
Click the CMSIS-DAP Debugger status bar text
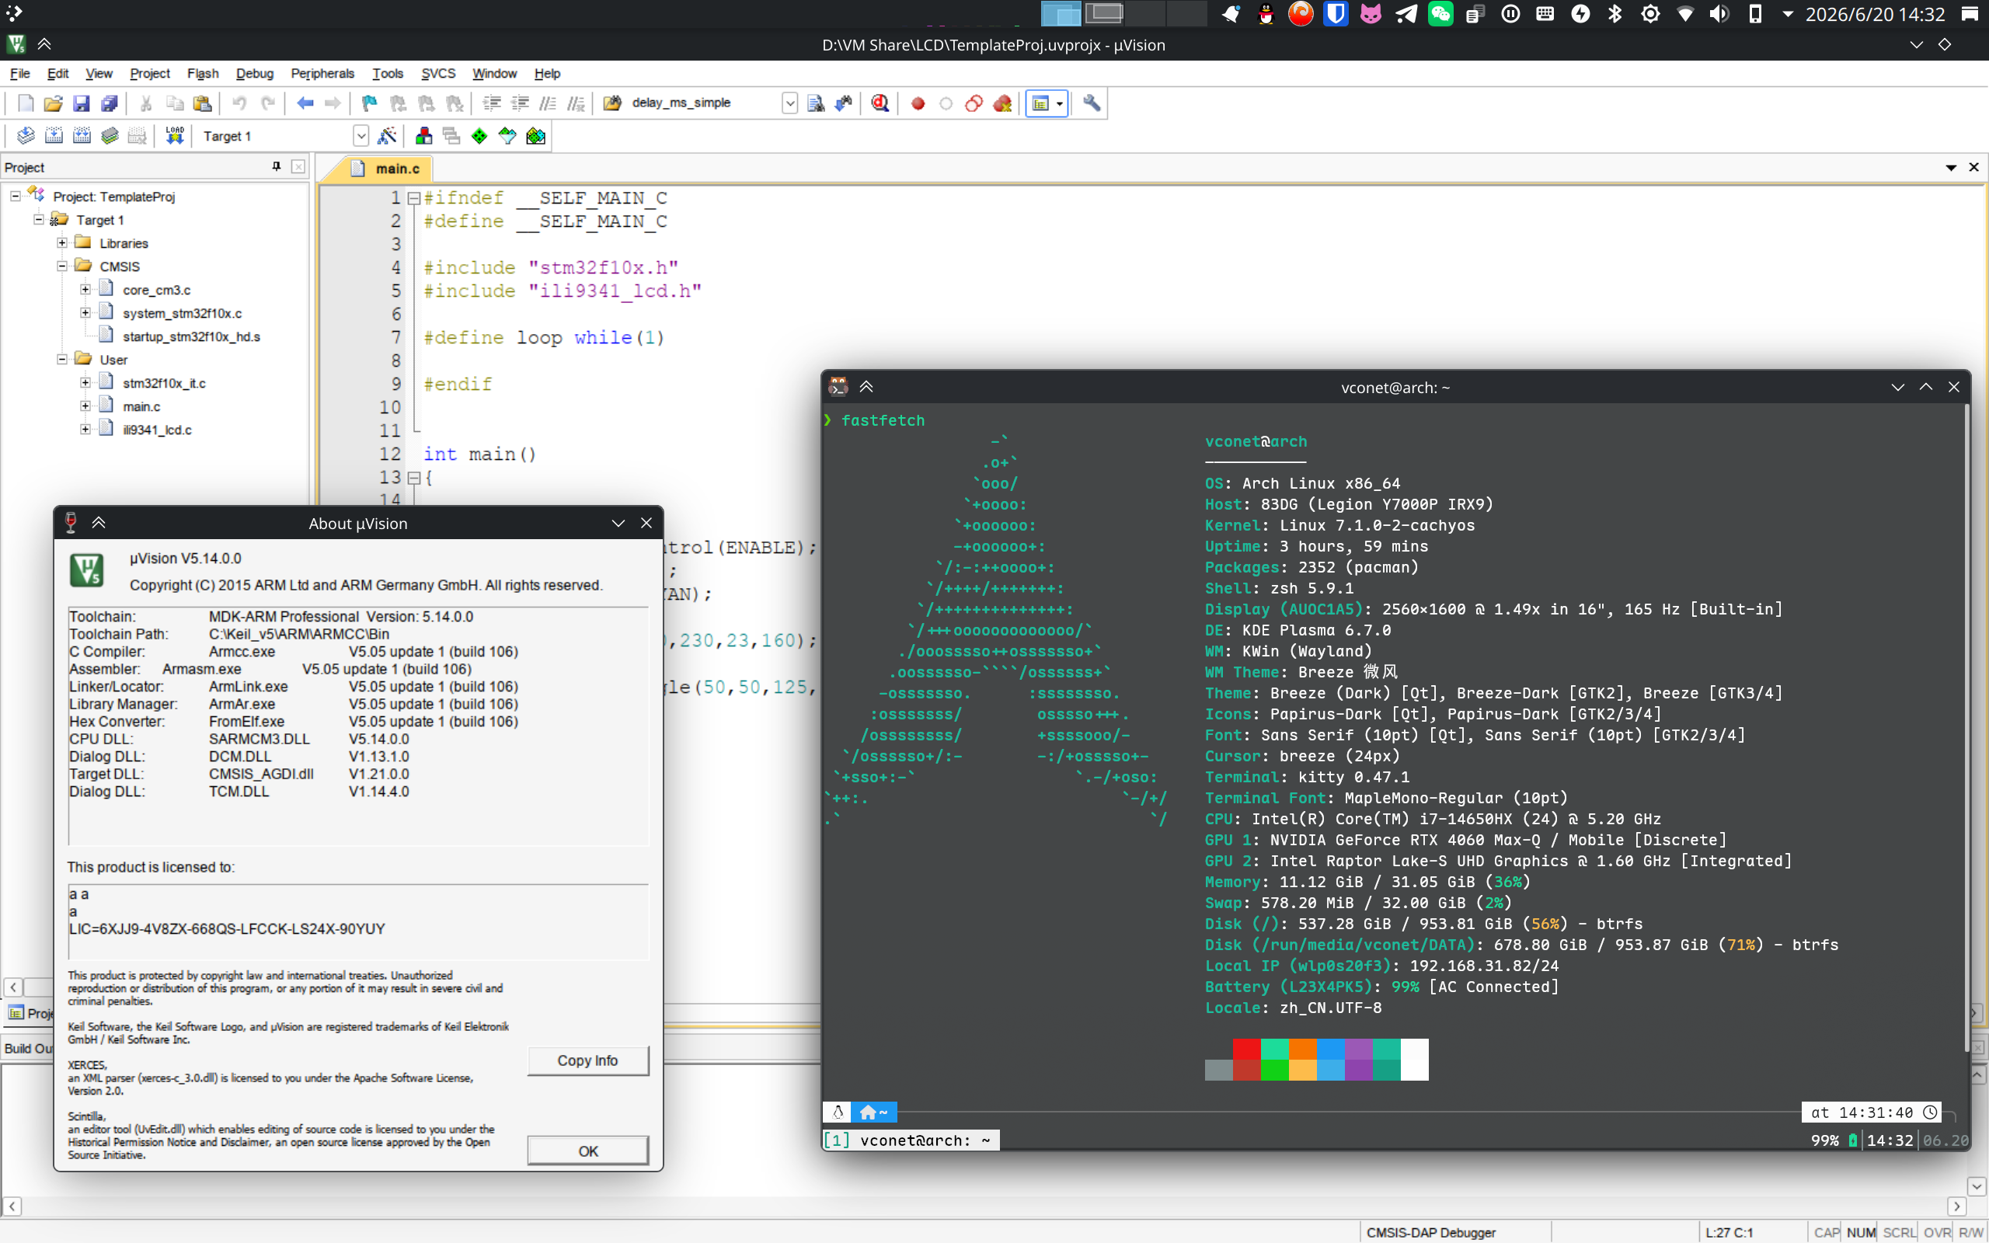(x=1431, y=1232)
